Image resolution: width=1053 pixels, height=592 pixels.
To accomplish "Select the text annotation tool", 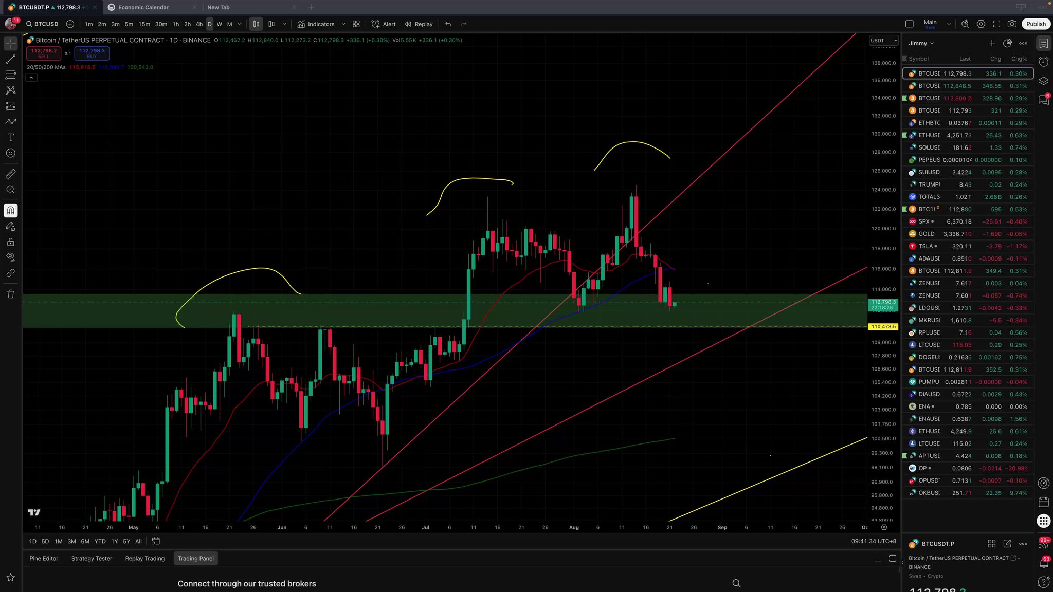I will [11, 138].
